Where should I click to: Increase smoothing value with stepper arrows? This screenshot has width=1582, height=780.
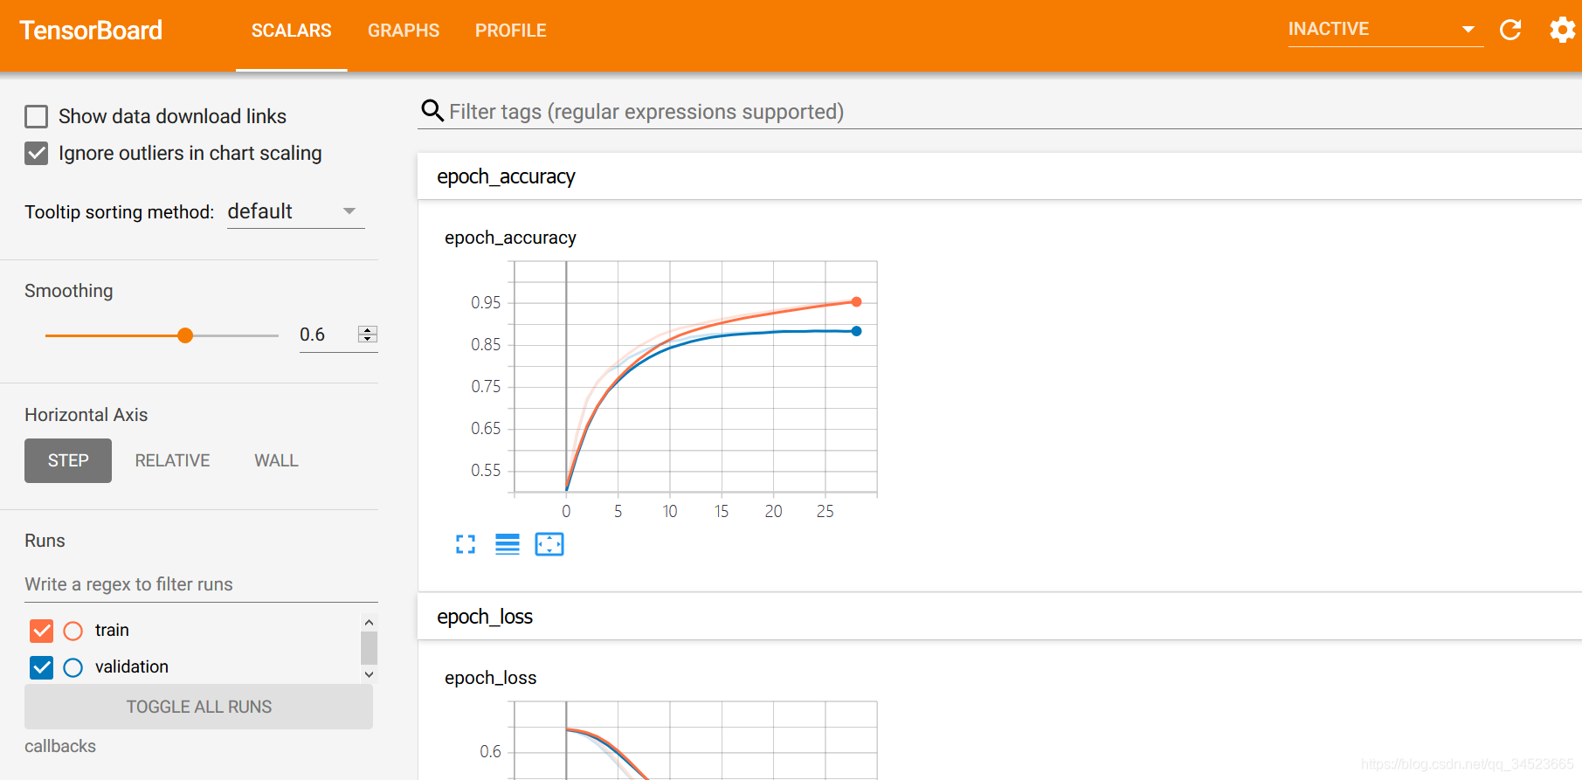click(x=368, y=330)
